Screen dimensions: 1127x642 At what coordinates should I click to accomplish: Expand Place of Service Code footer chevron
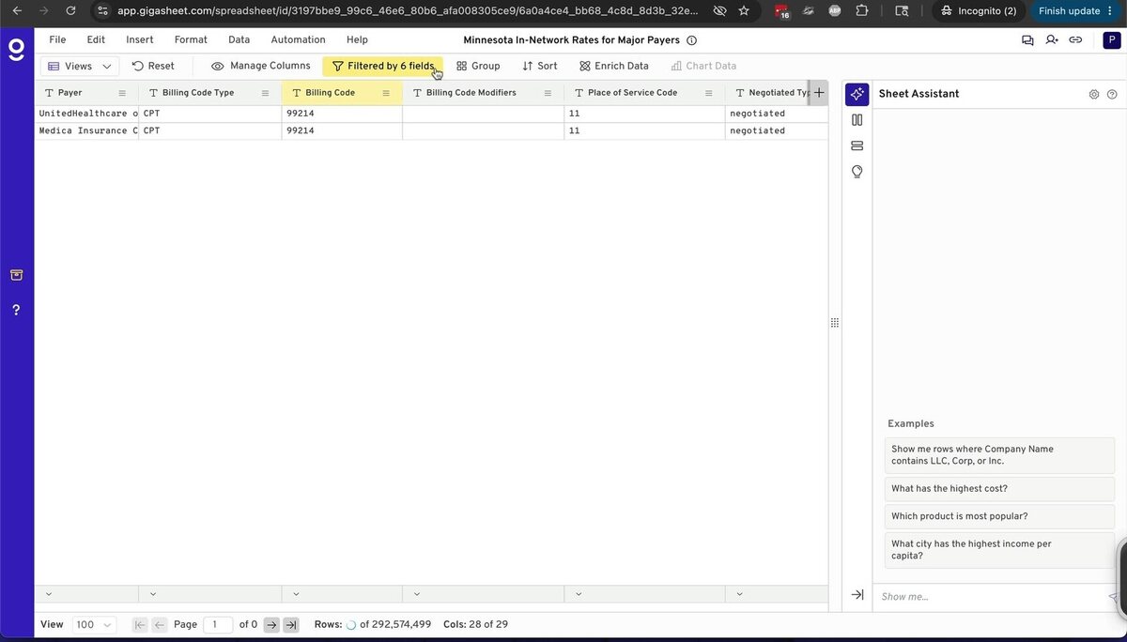point(579,594)
